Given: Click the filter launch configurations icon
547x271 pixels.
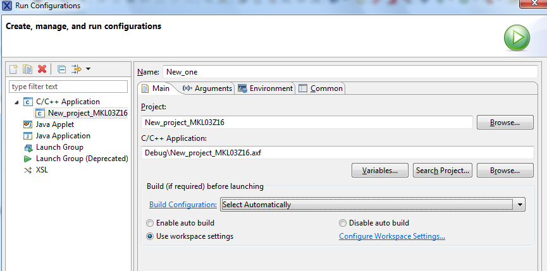Looking at the screenshot, I should click(x=77, y=69).
